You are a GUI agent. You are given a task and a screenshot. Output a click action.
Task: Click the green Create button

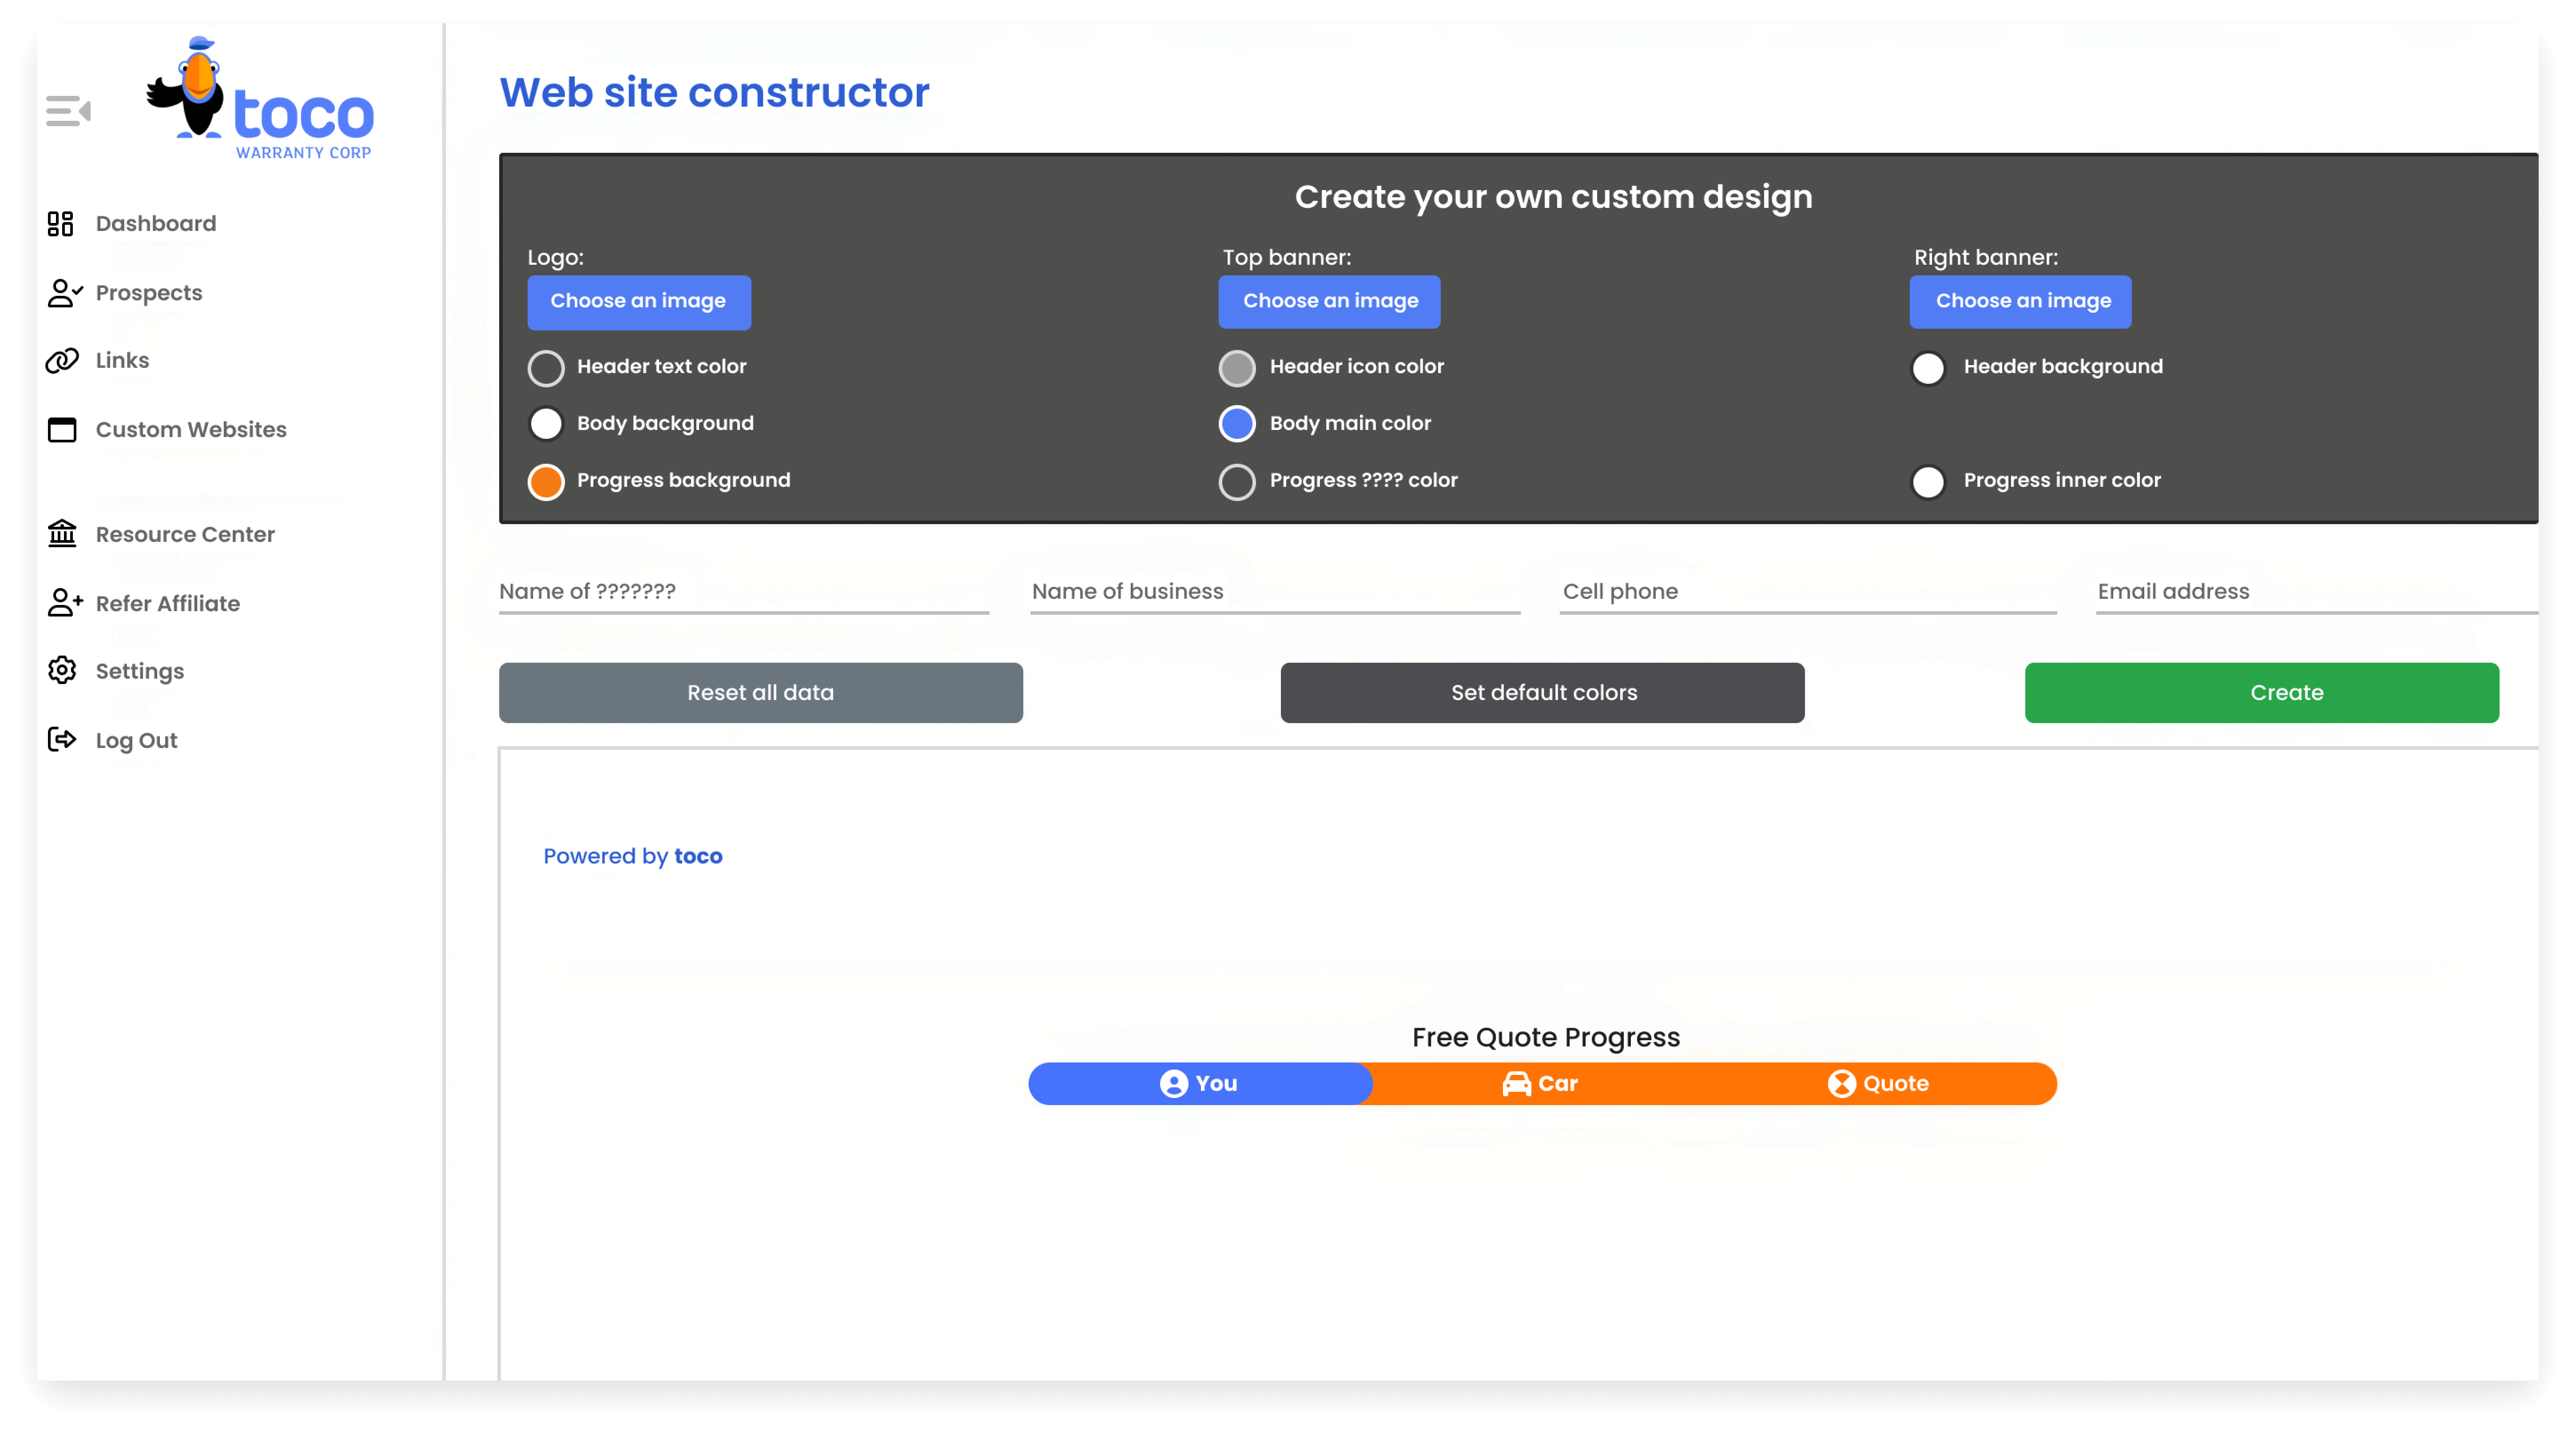click(2262, 692)
